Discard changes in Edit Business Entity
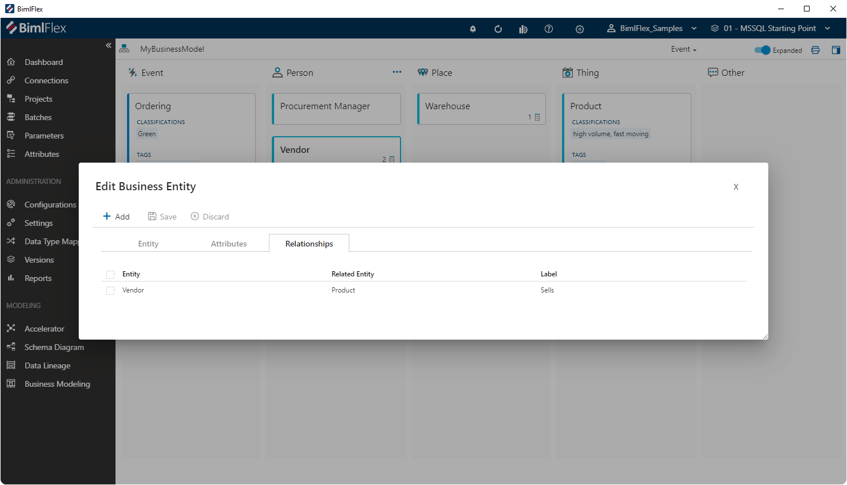847x485 pixels. [x=210, y=217]
